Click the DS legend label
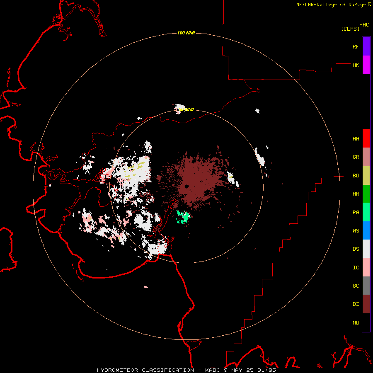The image size is (373, 373). [356, 249]
